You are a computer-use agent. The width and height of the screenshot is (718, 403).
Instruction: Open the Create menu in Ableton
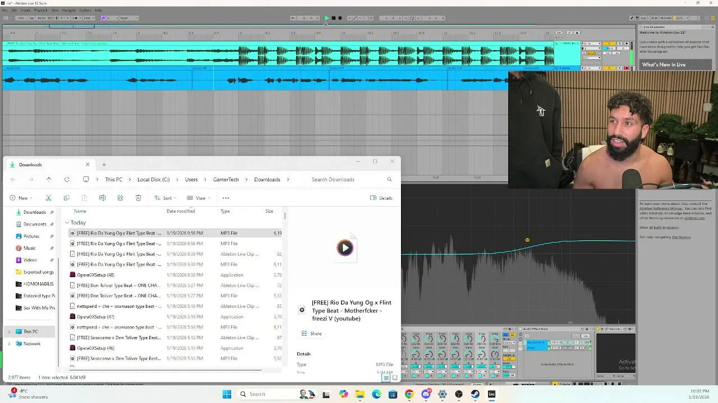[x=25, y=10]
